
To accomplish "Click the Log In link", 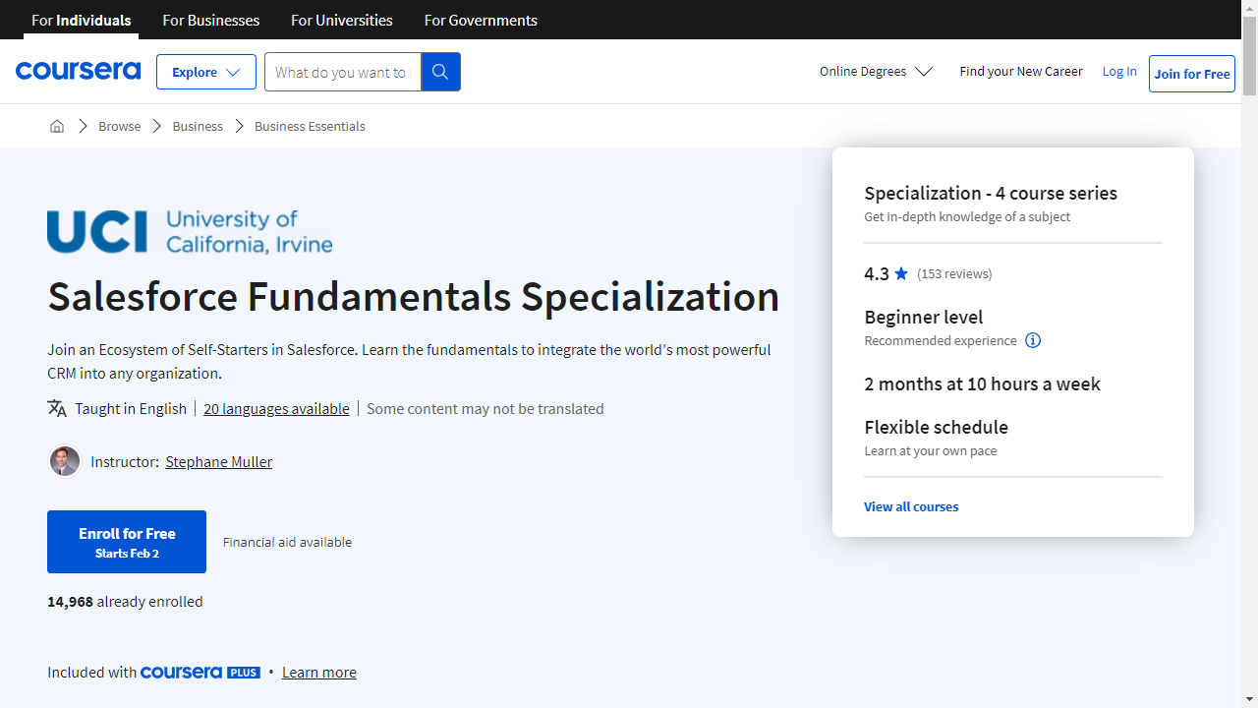I will coord(1119,71).
